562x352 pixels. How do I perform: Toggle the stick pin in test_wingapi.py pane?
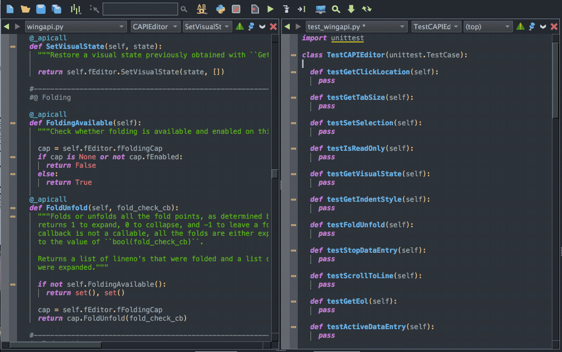pyautogui.click(x=532, y=27)
